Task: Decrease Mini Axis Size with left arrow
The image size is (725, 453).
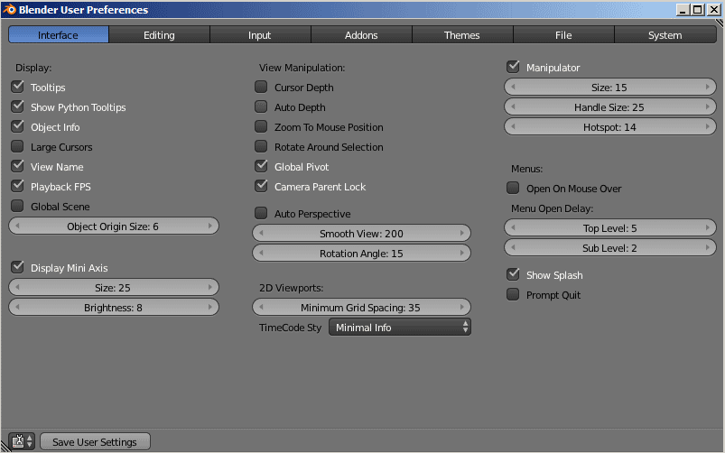Action: click(17, 288)
